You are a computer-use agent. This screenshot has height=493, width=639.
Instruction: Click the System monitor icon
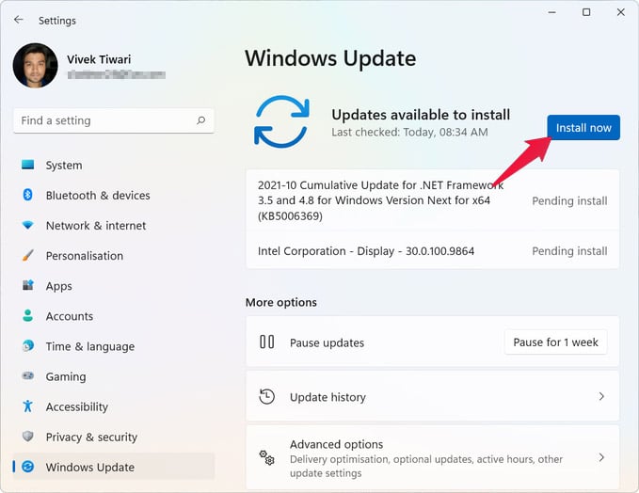point(27,165)
